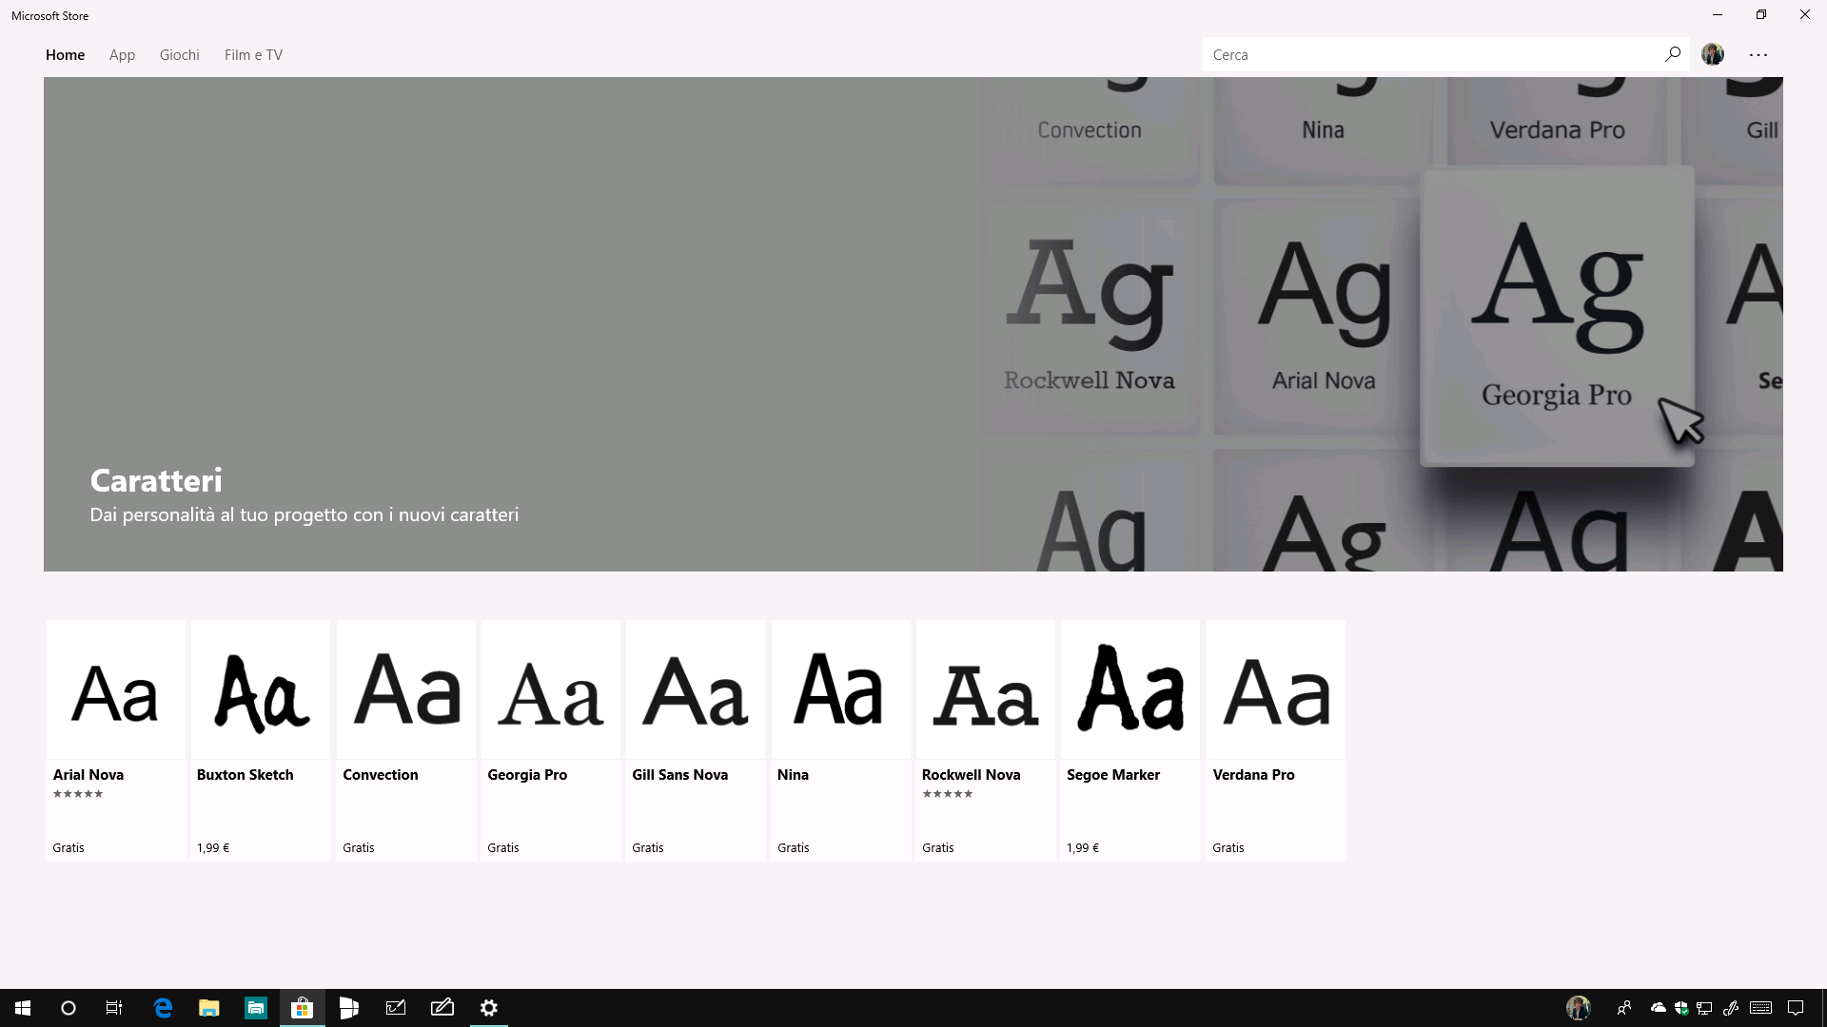Open OneDrive cloud tray icon

(1659, 1008)
